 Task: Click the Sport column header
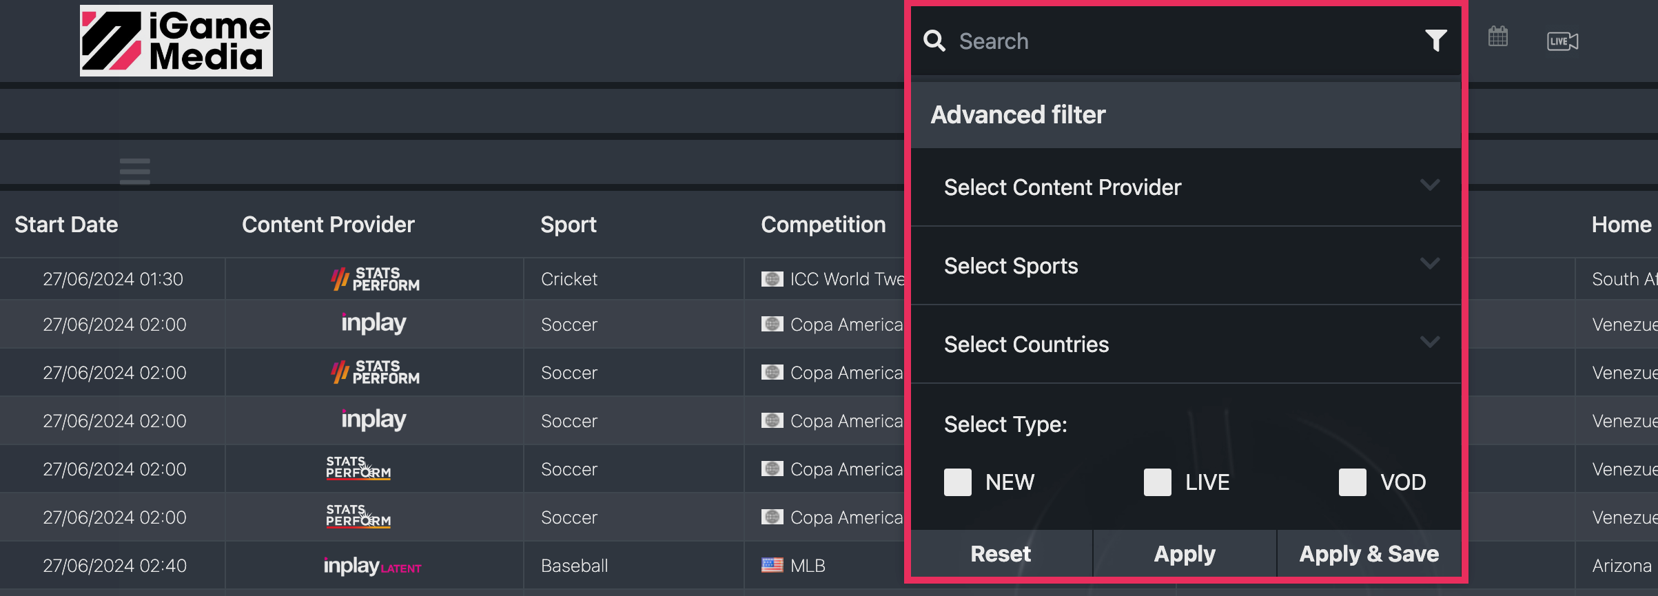coord(568,225)
